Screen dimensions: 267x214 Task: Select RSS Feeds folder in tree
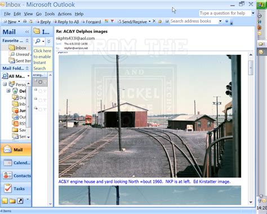tap(19, 124)
